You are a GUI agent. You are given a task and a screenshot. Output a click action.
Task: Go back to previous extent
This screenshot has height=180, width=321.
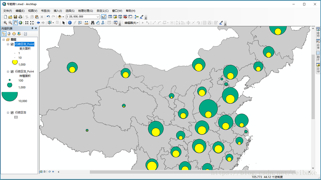38,23
